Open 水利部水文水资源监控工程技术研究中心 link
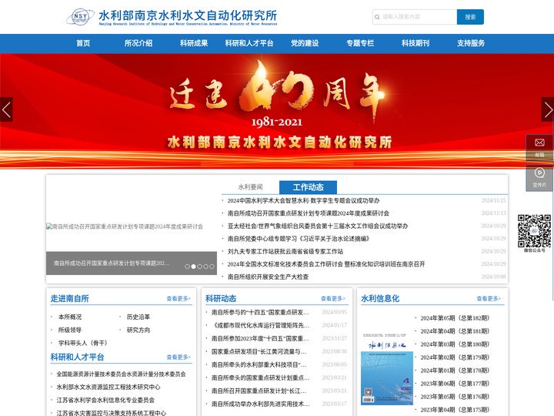The width and height of the screenshot is (554, 416). coord(108,387)
